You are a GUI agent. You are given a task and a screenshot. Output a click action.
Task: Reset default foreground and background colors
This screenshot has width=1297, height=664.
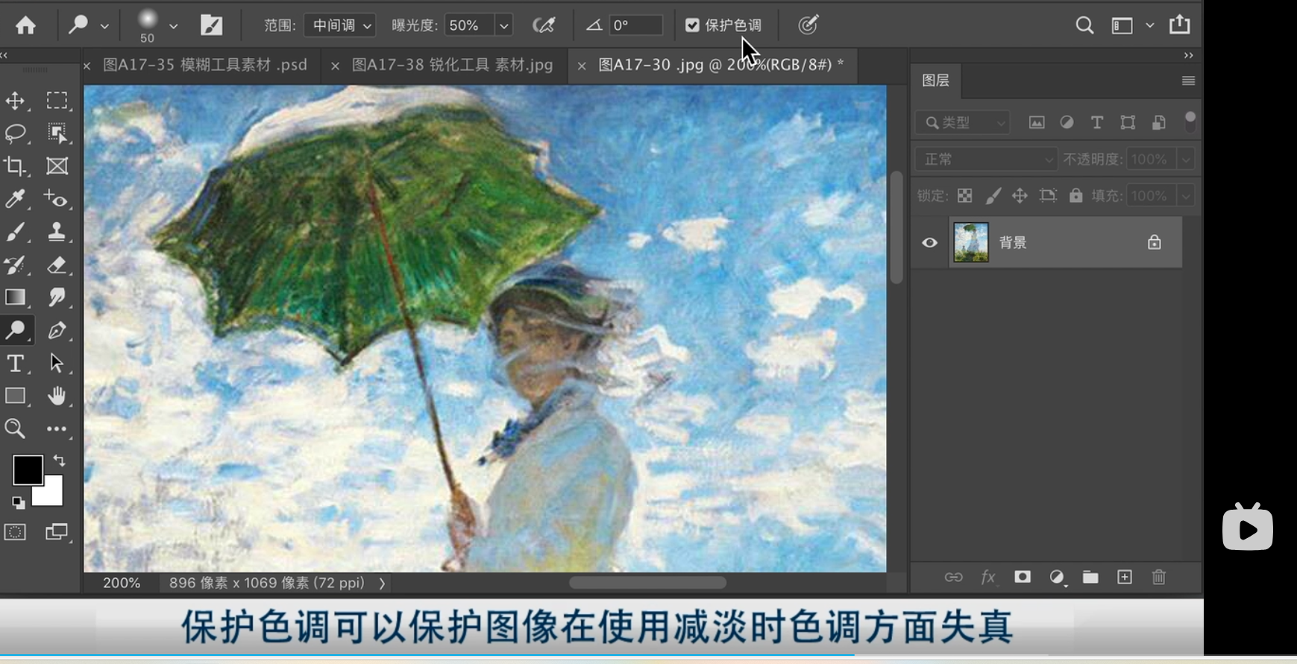pos(18,503)
